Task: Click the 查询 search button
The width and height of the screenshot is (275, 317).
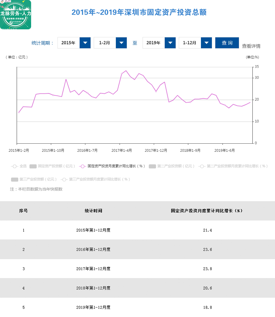Action: (227, 43)
